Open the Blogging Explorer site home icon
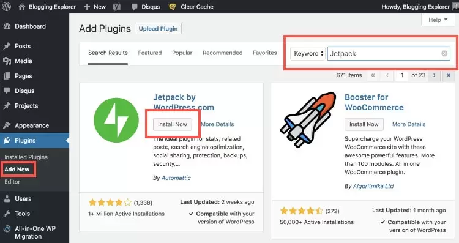Viewport: 459px width, 243px height. (22, 7)
